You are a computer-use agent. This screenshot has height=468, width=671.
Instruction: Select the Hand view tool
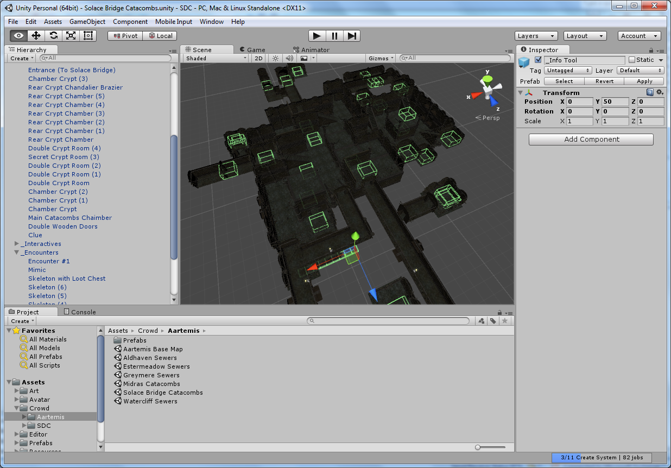18,36
